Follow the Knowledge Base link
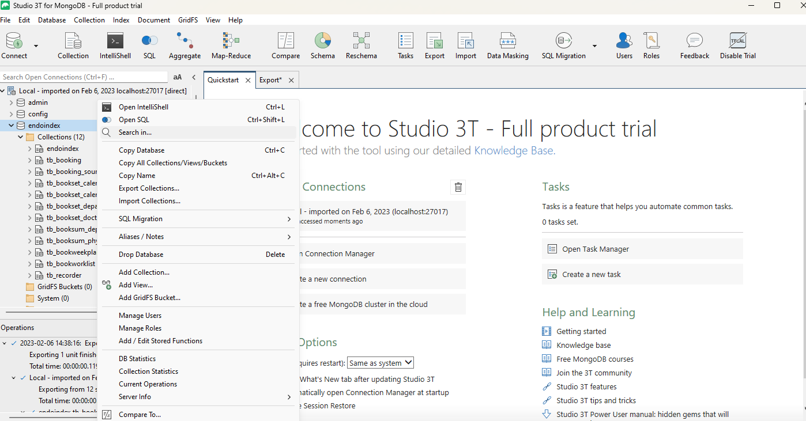 (x=513, y=151)
